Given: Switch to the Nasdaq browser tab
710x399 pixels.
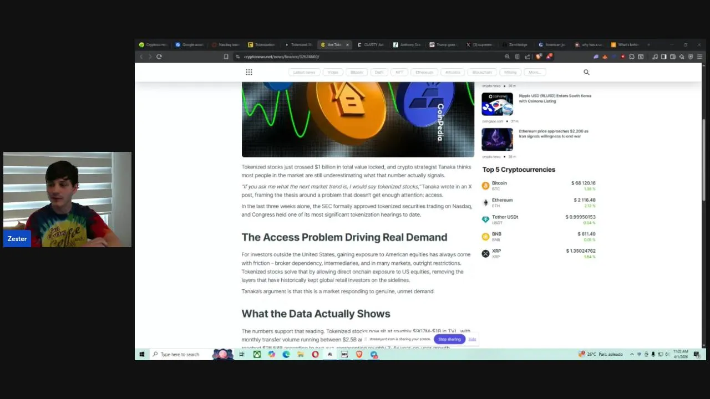Looking at the screenshot, I should click(x=226, y=44).
